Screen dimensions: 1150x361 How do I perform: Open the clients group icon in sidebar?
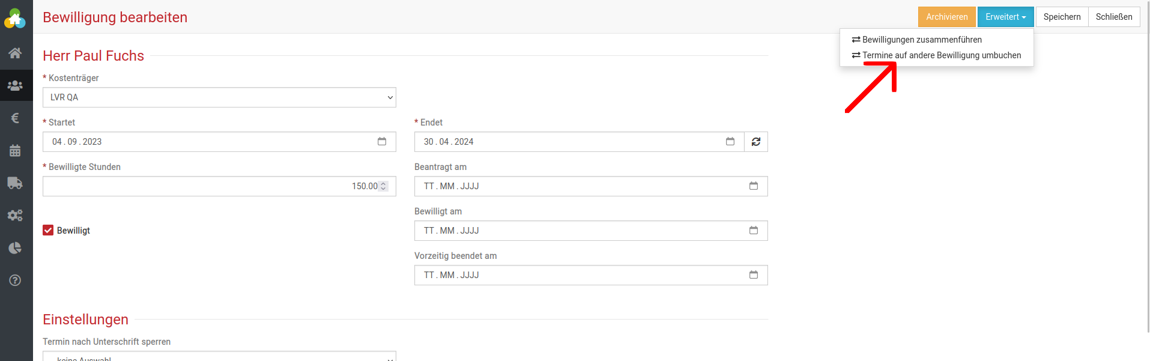click(x=16, y=86)
